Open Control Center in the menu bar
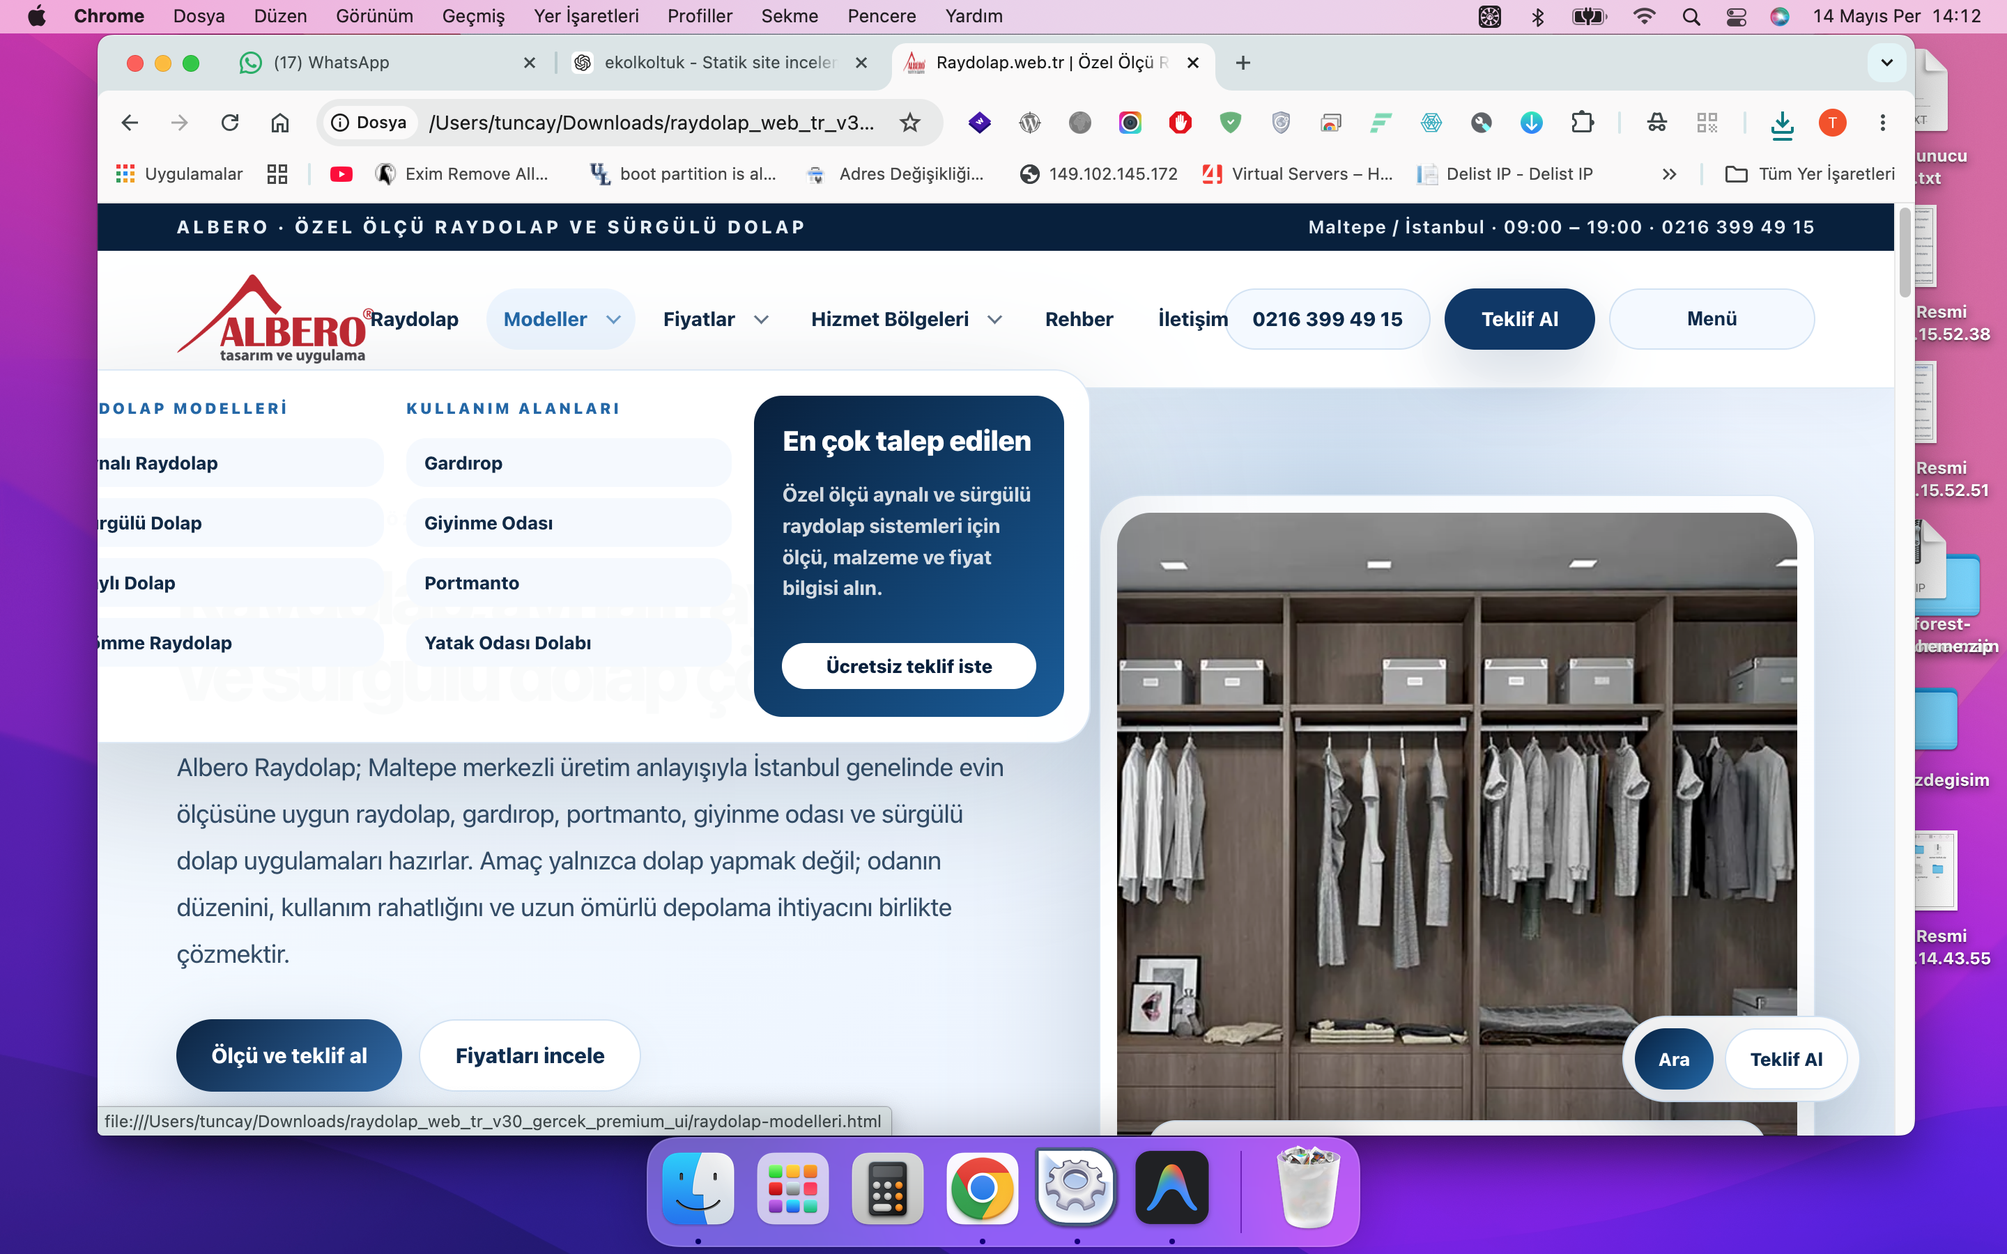The height and width of the screenshot is (1254, 2007). [x=1736, y=17]
